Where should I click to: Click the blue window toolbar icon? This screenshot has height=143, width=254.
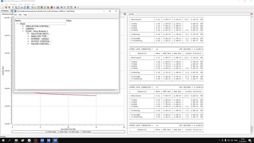click(28, 7)
